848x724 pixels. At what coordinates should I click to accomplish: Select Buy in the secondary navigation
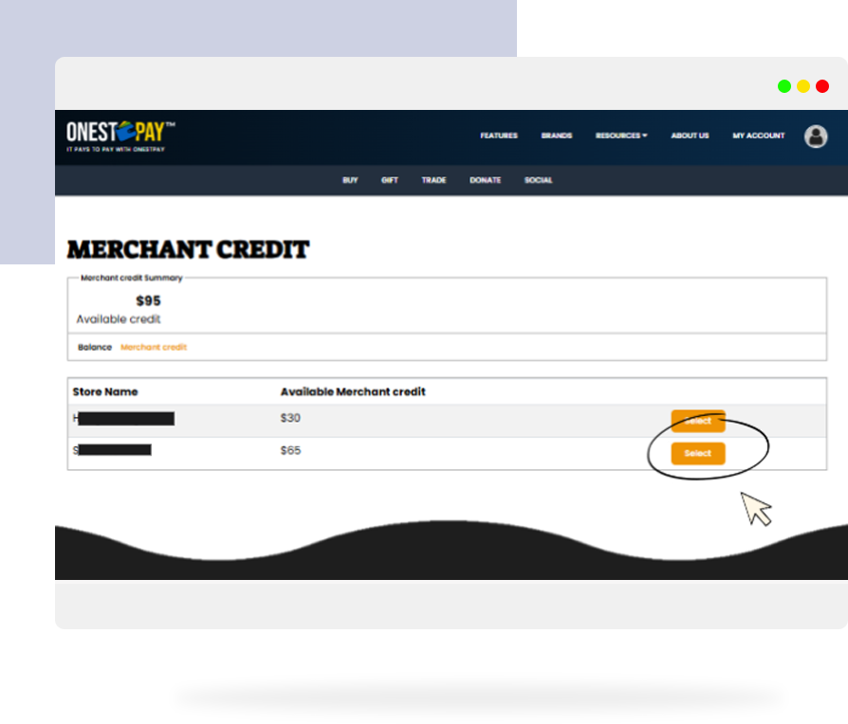point(350,180)
